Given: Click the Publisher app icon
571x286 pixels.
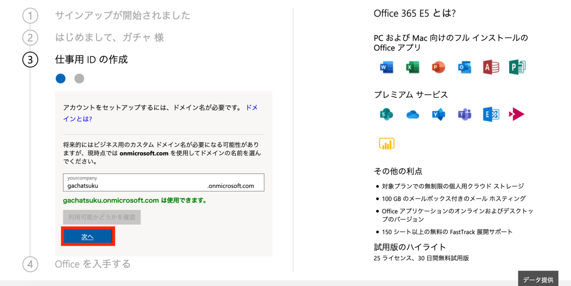Looking at the screenshot, I should tap(517, 68).
